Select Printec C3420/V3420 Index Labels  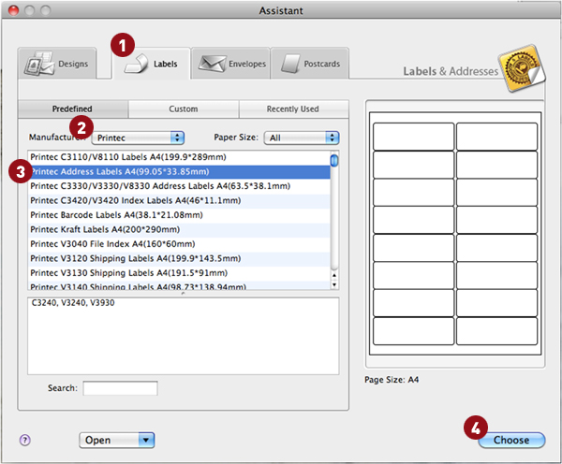(x=179, y=200)
